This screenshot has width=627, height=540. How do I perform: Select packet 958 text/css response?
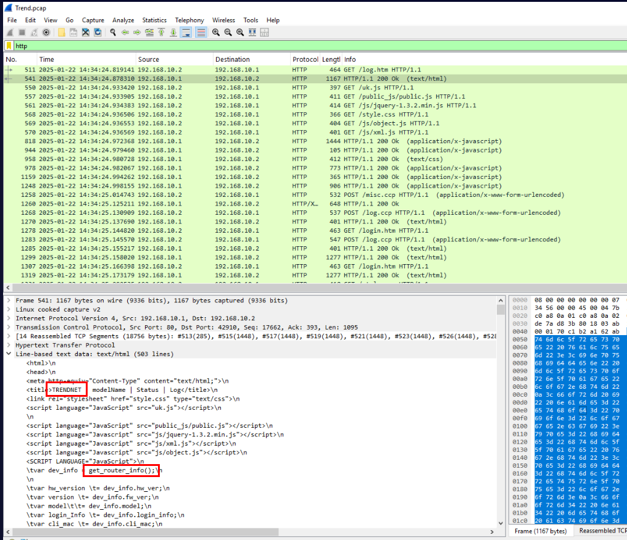315,159
